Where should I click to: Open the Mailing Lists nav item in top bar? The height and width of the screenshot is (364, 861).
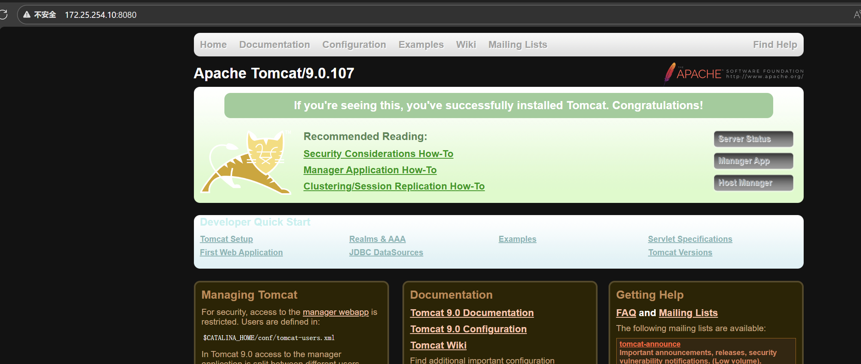pos(517,45)
